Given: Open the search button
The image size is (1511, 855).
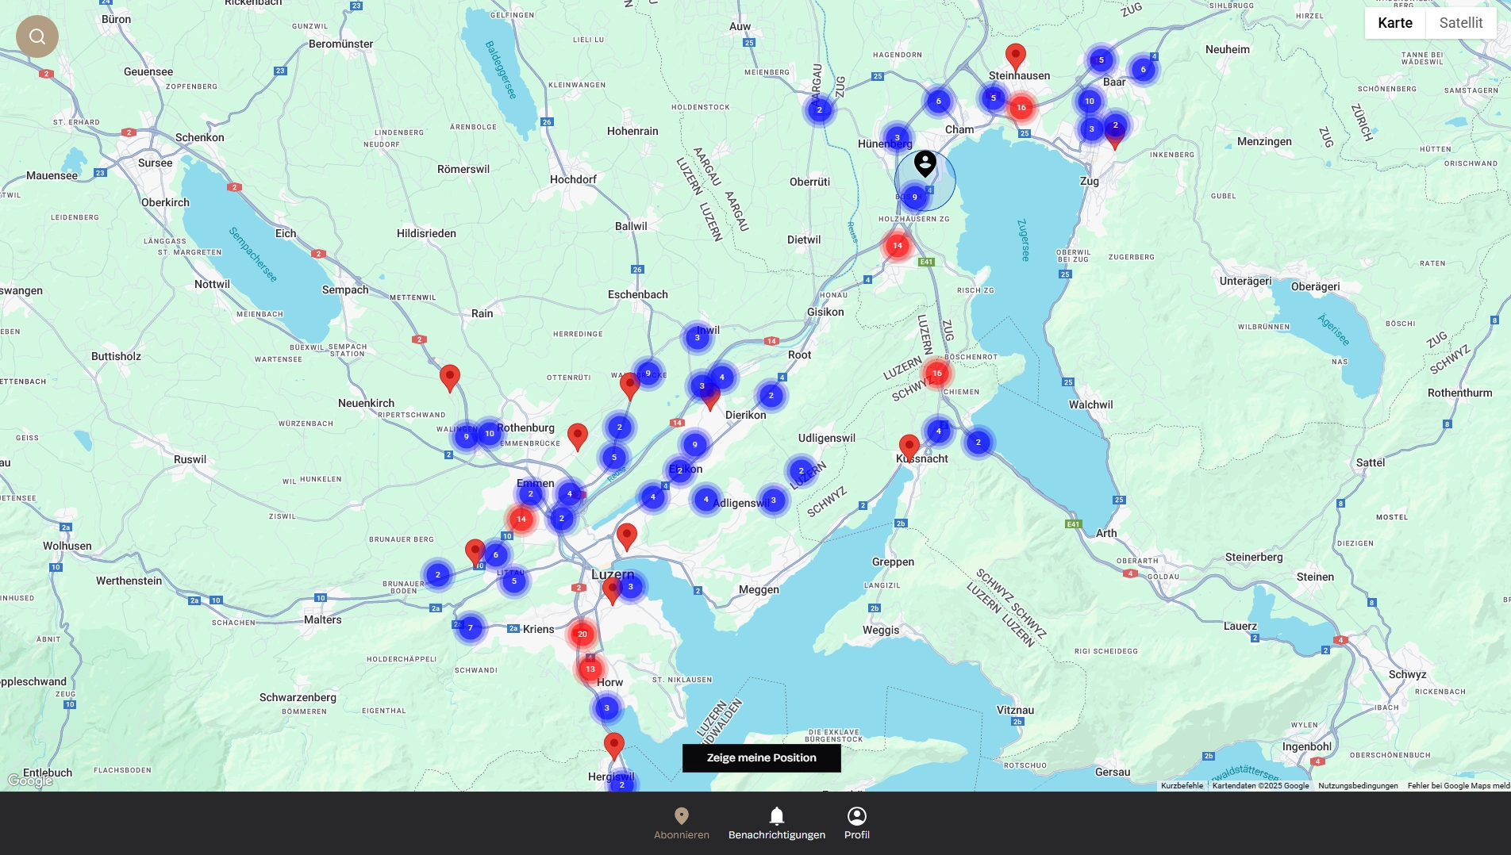Looking at the screenshot, I should (x=37, y=36).
